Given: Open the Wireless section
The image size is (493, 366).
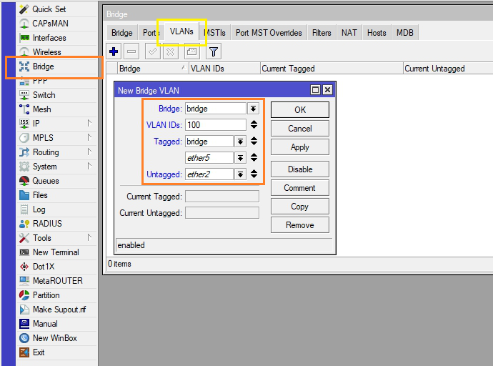Looking at the screenshot, I should tap(46, 52).
